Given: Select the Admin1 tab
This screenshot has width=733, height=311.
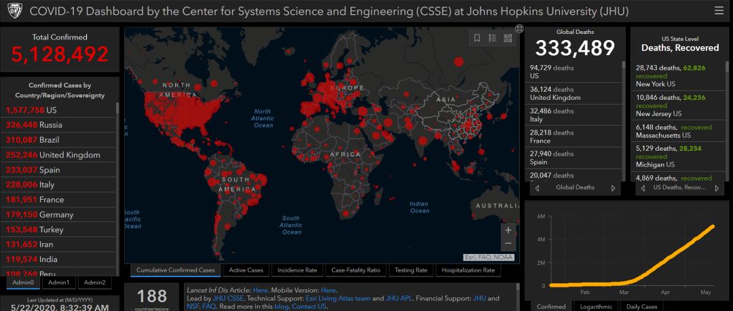Looking at the screenshot, I should click(59, 282).
